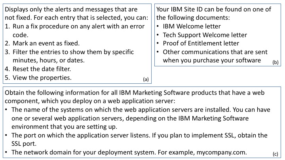
Task: Click the '(b)' panel label
Action: pos(275,62)
